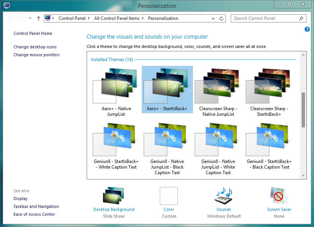
Task: Click the Control Panel breadcrumb
Action: click(72, 18)
